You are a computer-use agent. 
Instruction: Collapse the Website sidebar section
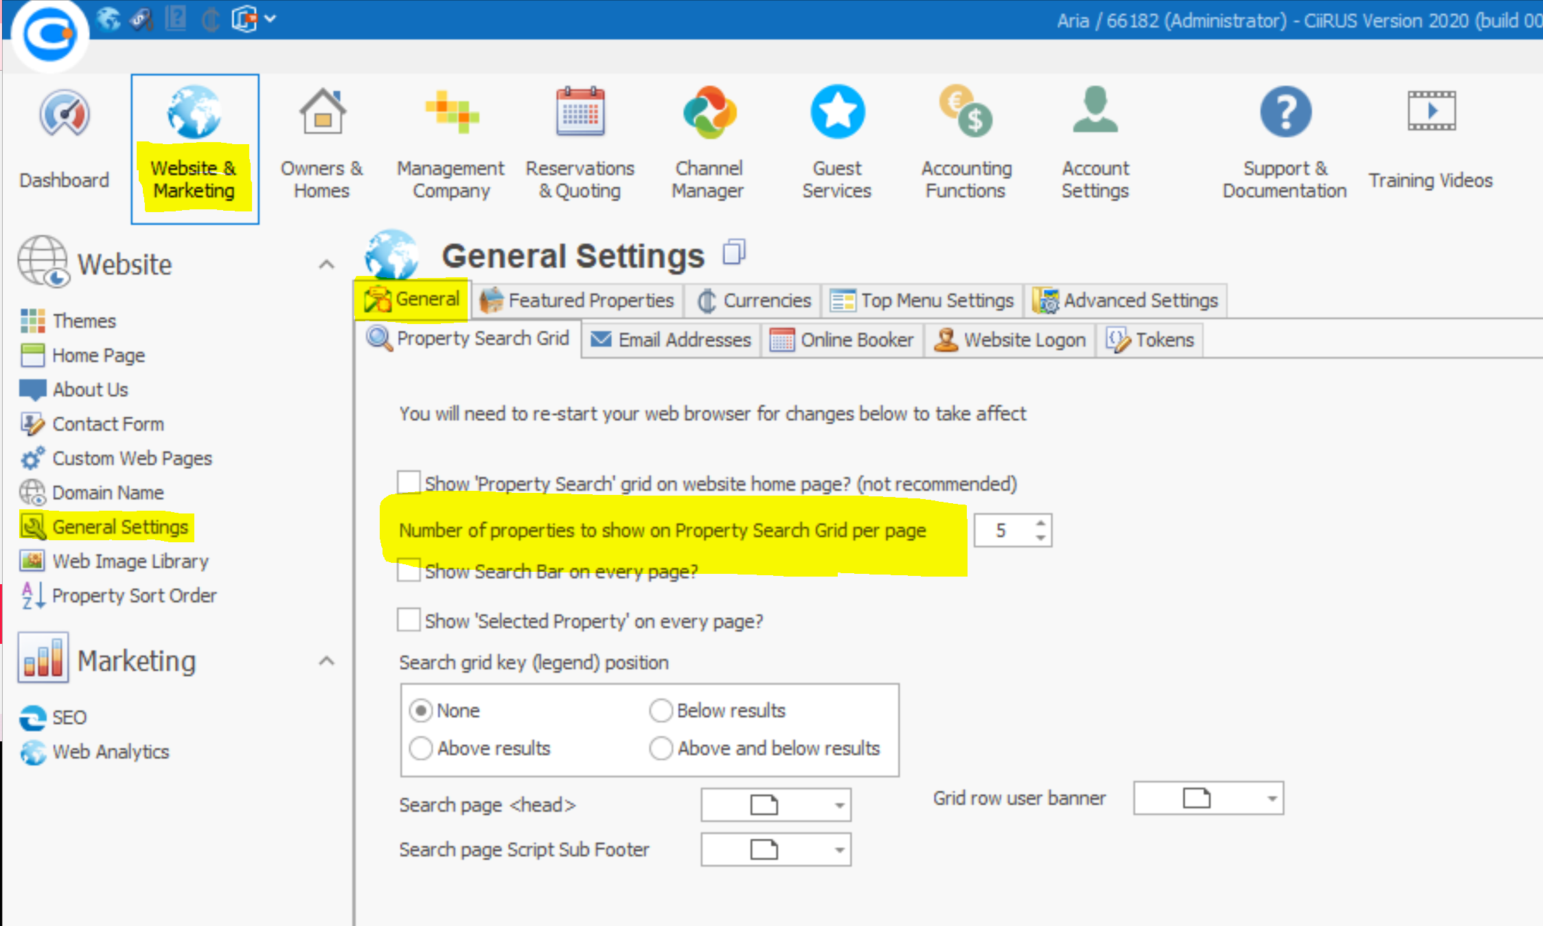[327, 265]
